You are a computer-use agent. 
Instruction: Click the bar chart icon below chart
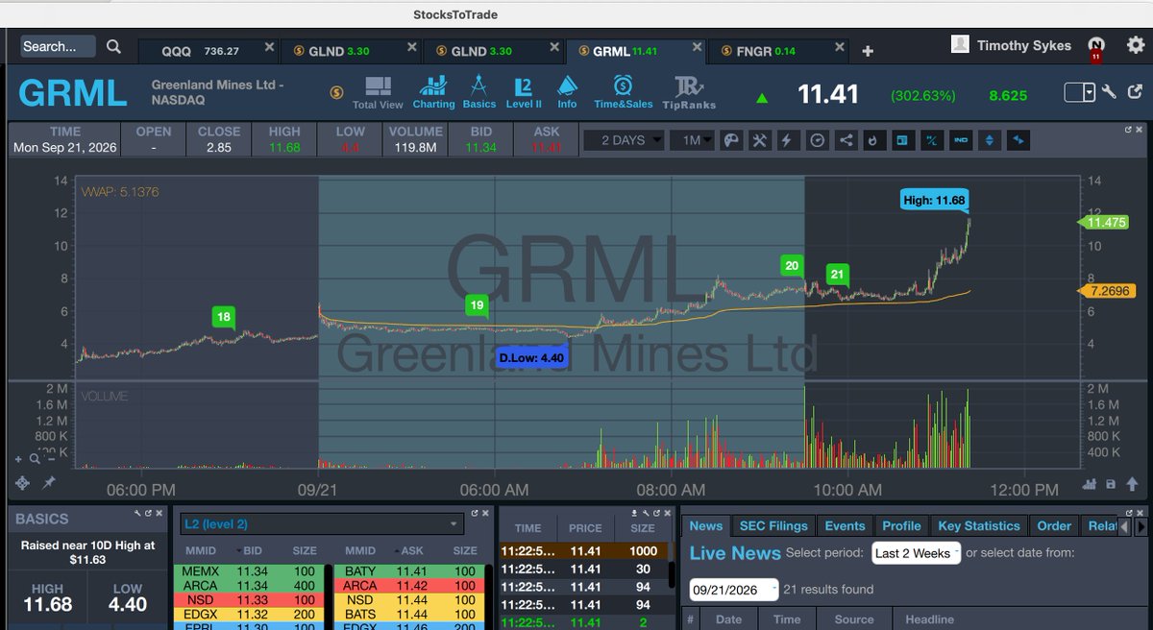pyautogui.click(x=1091, y=484)
